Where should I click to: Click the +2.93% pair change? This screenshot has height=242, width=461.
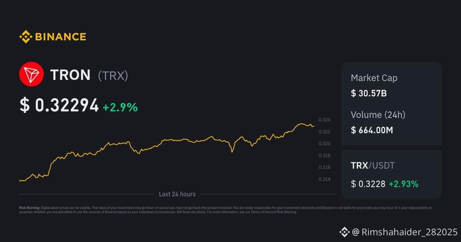403,184
